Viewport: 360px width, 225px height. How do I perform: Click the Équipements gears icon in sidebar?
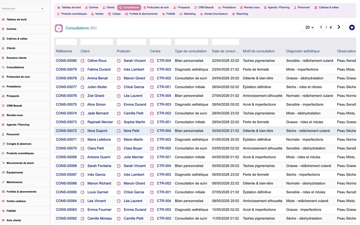tap(3, 172)
